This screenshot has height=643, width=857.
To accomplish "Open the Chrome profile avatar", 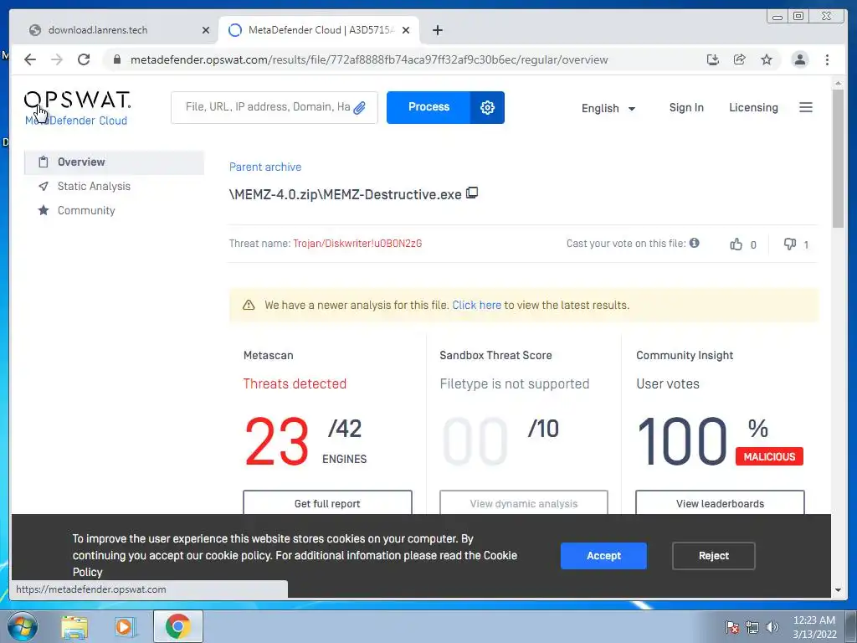I will coord(799,59).
